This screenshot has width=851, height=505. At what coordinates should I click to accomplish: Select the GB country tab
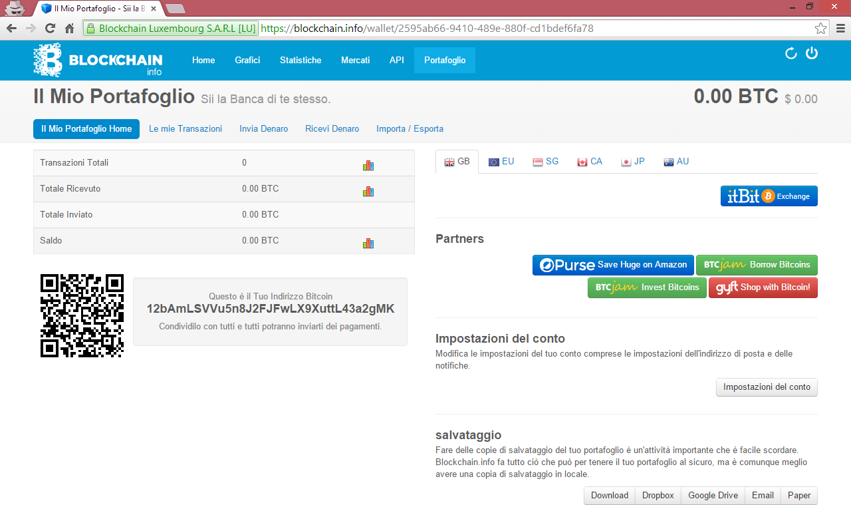point(457,162)
